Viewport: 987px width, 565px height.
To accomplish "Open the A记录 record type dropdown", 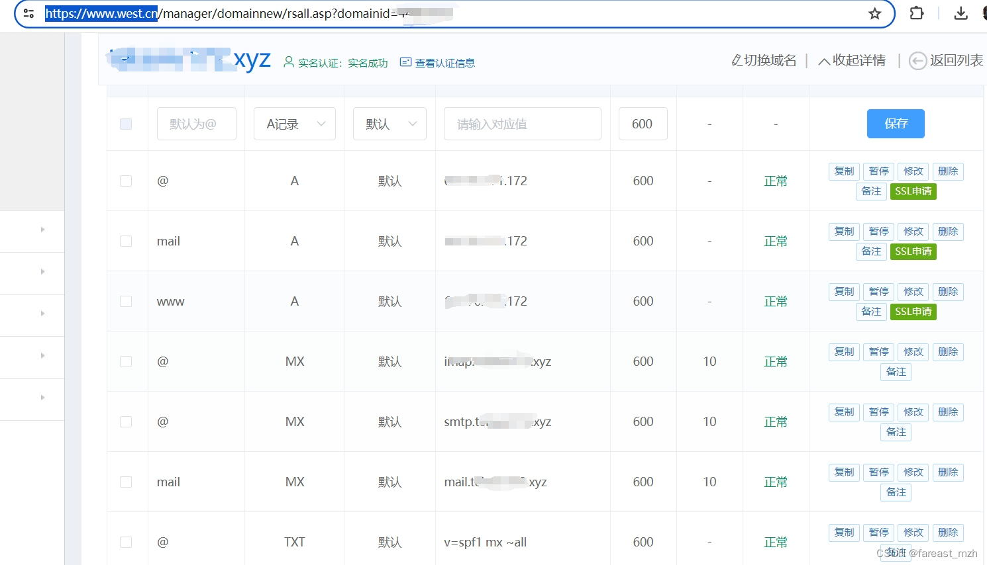I will [295, 124].
